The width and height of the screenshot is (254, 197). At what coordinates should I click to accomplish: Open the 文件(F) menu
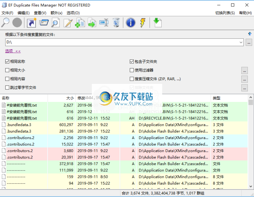(x=7, y=13)
